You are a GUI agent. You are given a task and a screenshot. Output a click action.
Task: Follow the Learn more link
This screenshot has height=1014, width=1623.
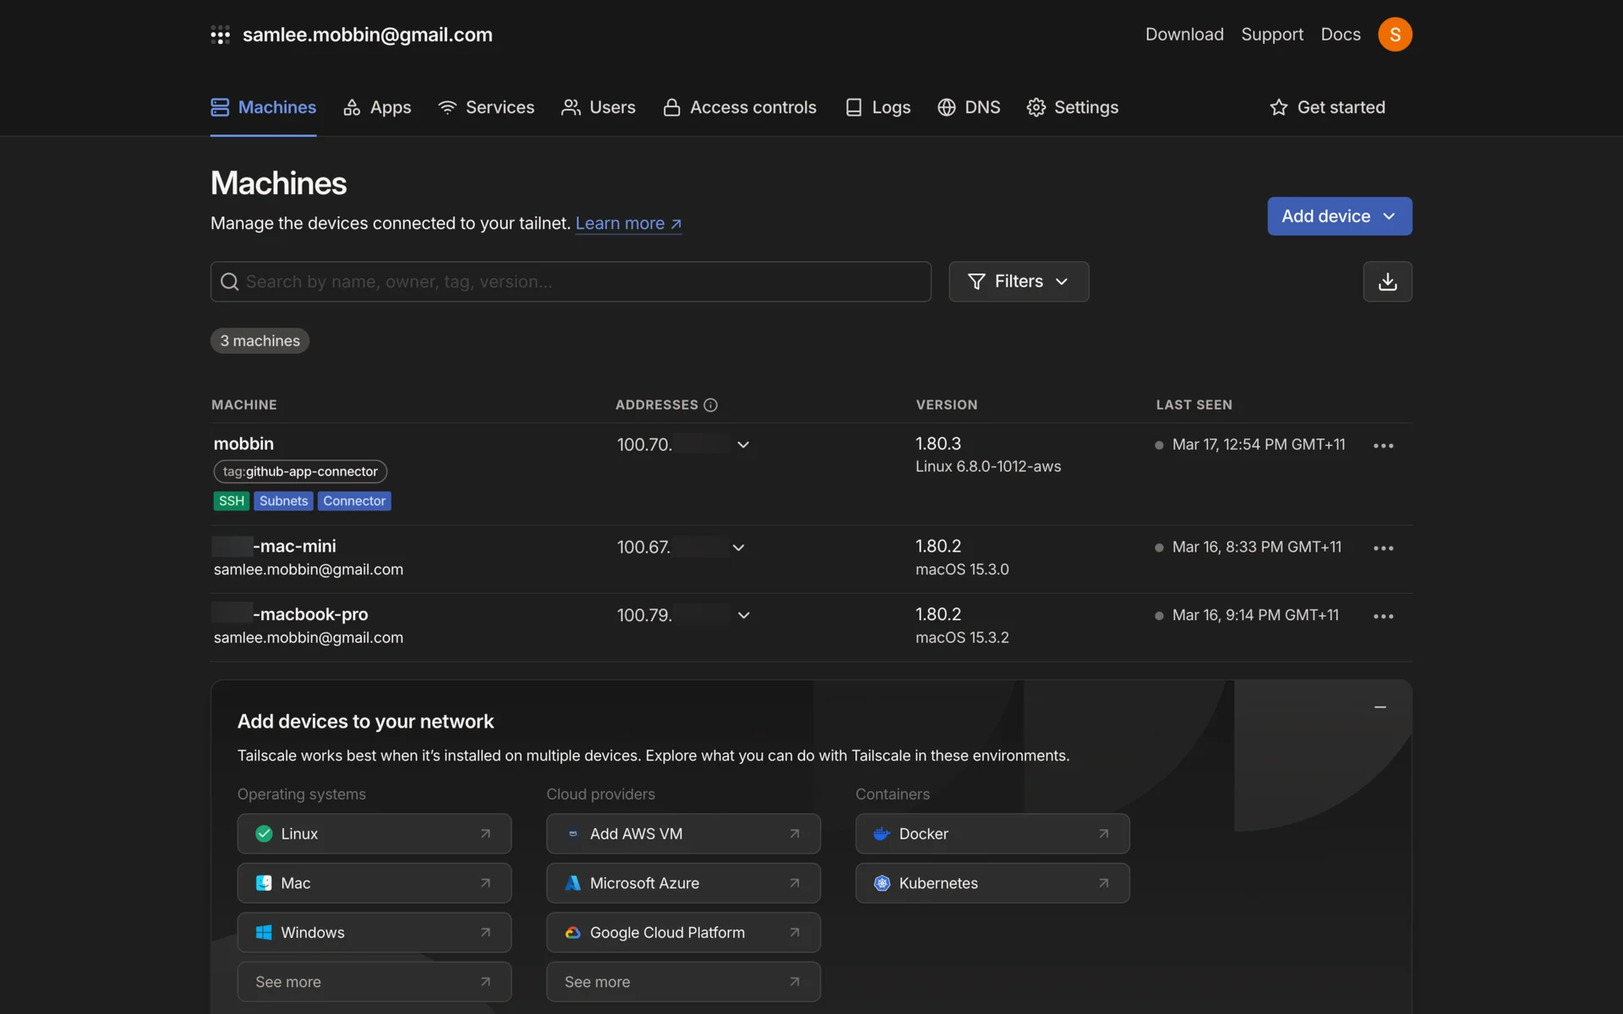628,223
